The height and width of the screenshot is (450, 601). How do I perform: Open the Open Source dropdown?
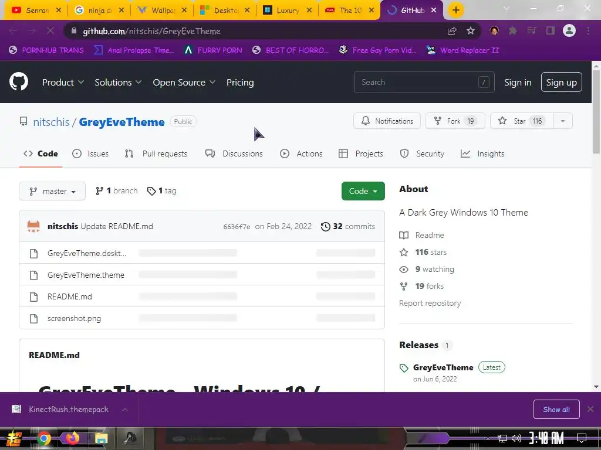[x=184, y=82]
